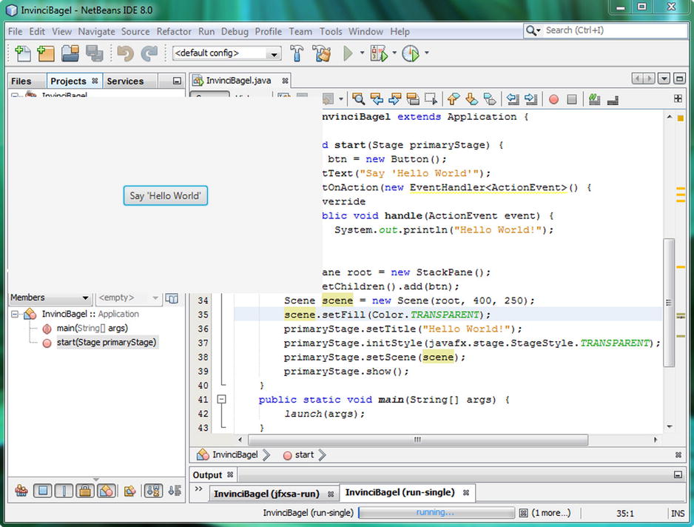
Task: Open the File menu
Action: click(15, 31)
